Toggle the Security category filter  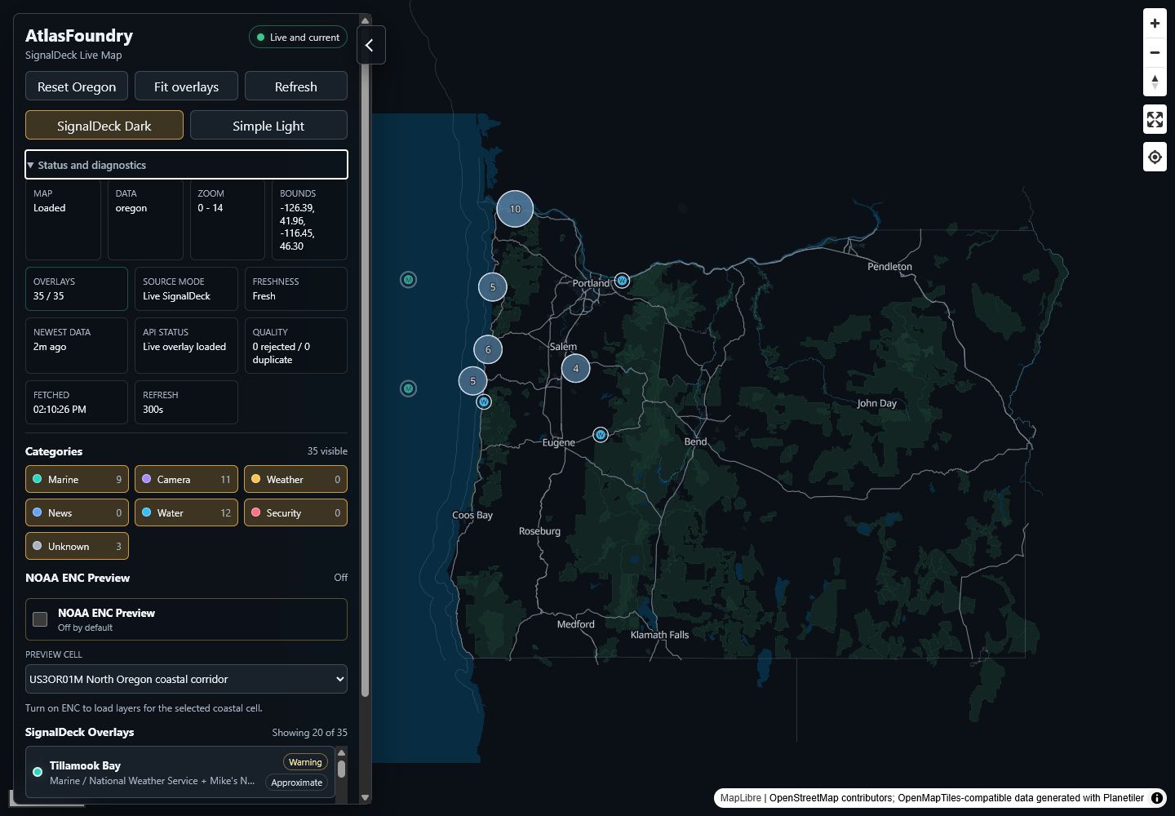click(295, 512)
